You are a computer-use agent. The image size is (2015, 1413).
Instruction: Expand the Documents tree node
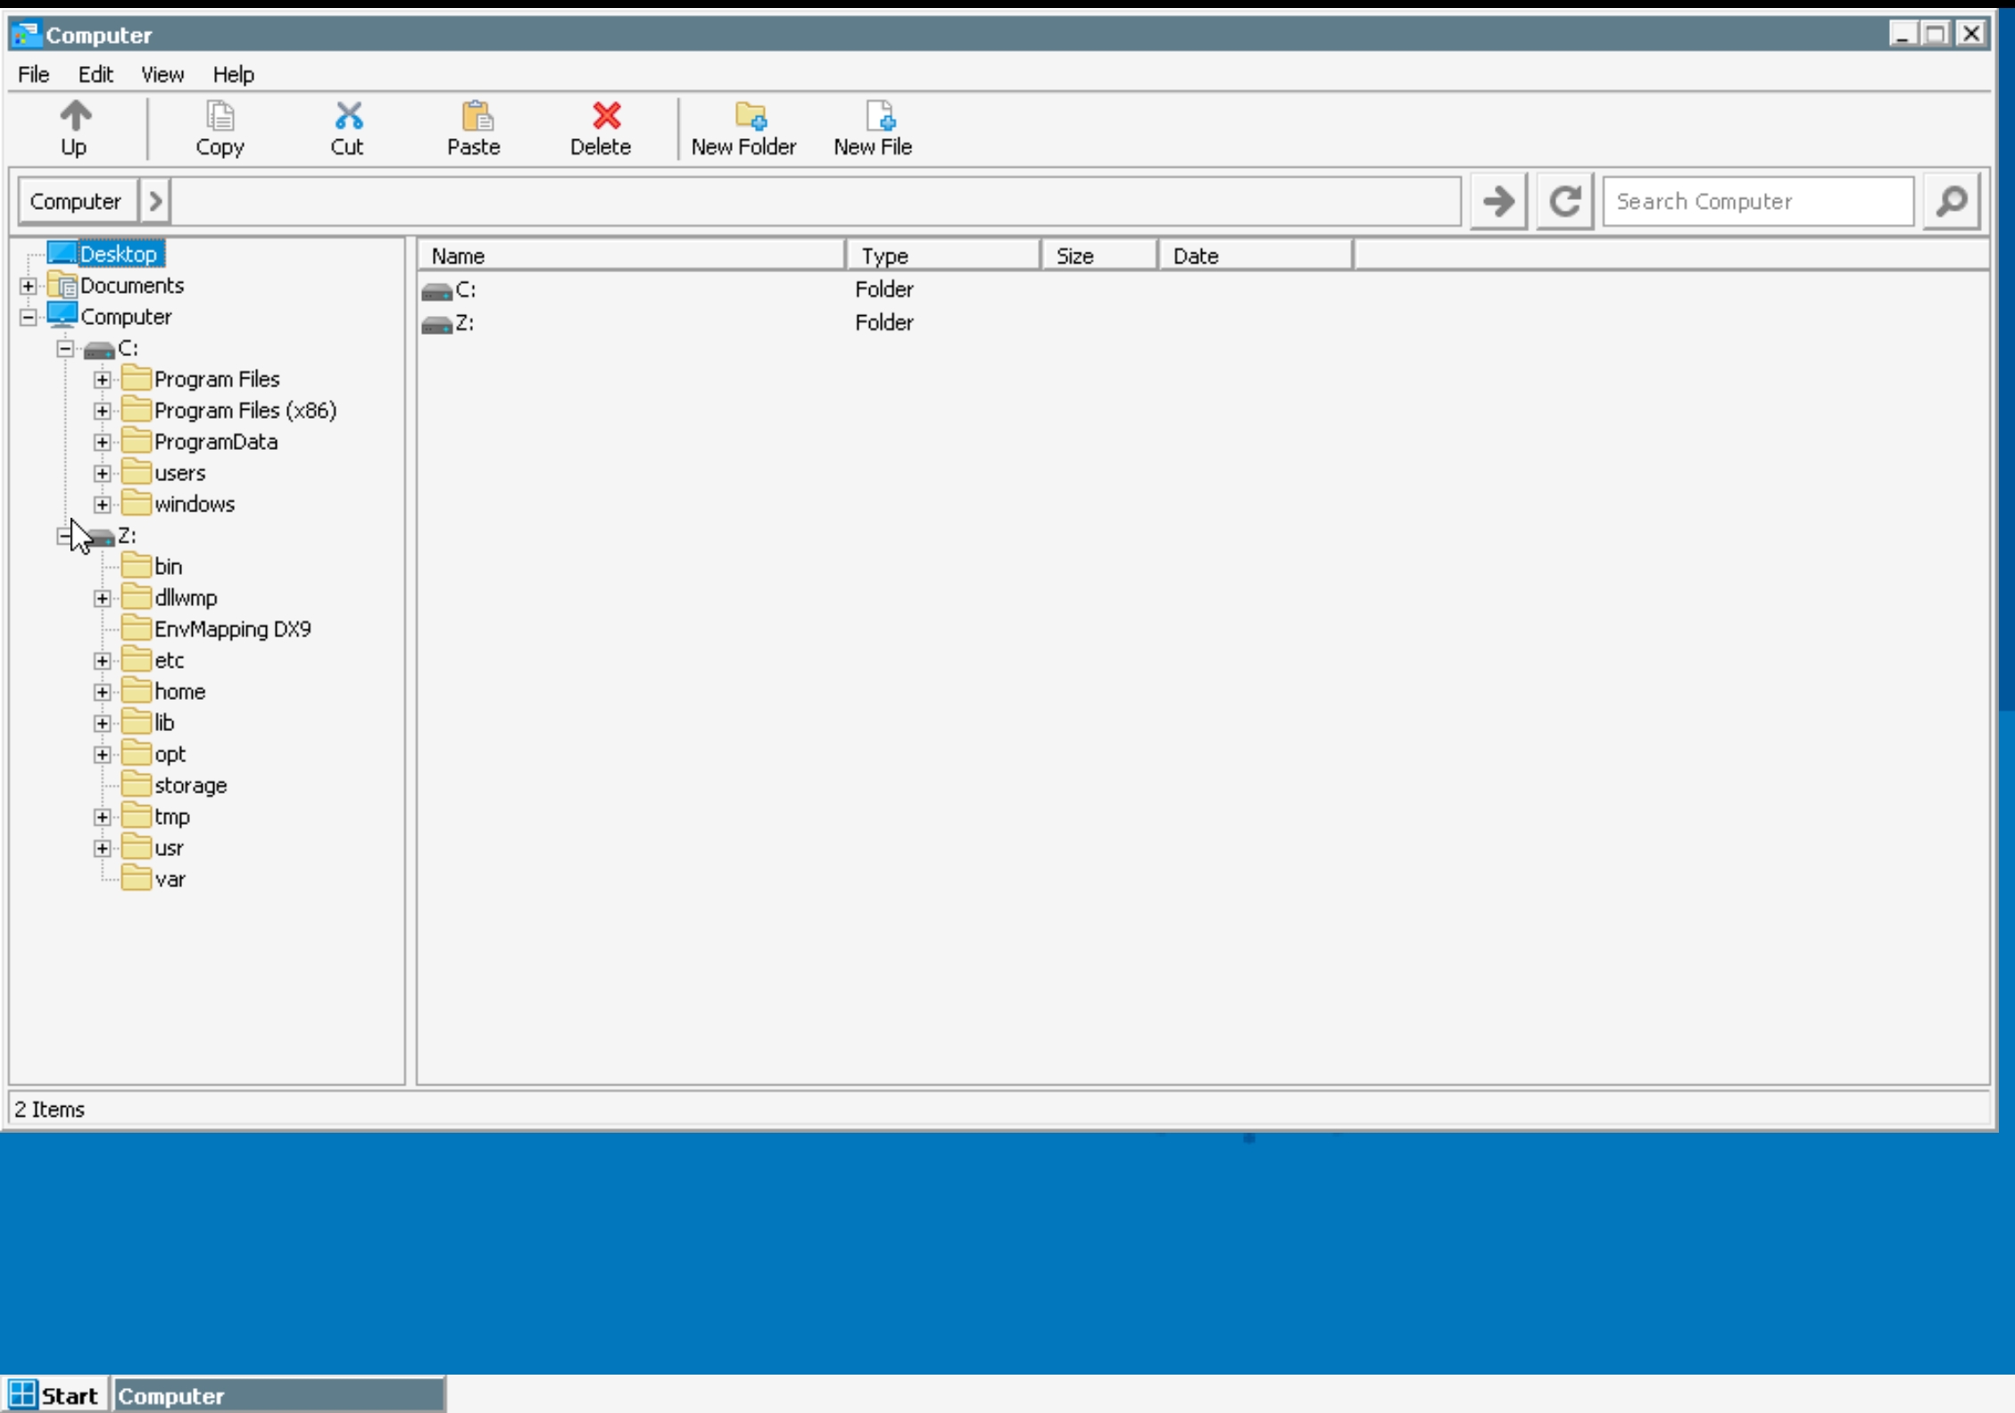point(29,286)
